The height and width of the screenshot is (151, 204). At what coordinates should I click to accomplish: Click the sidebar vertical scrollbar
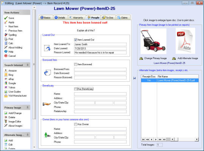tap(34, 64)
